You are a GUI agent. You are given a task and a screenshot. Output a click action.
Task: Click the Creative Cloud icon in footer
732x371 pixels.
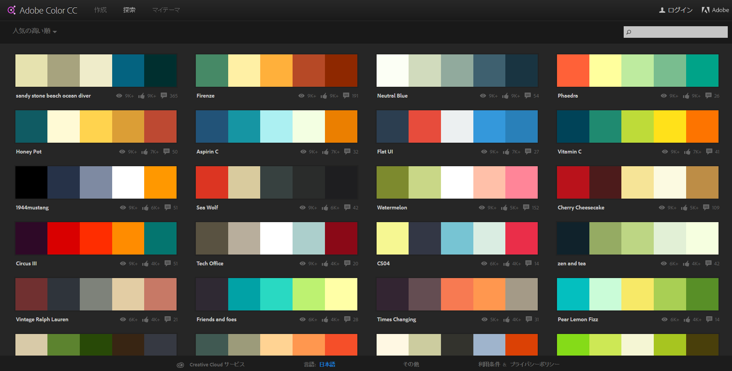[x=180, y=365]
